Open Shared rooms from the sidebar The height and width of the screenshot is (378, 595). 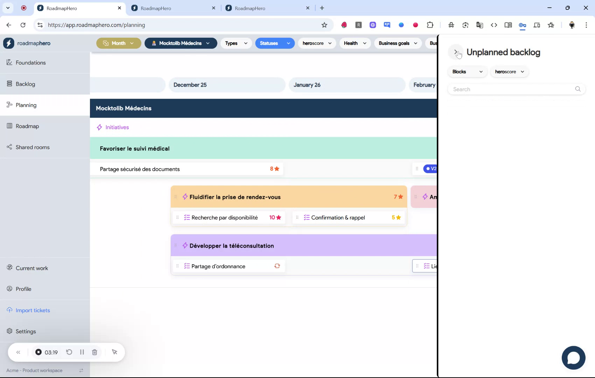32,147
